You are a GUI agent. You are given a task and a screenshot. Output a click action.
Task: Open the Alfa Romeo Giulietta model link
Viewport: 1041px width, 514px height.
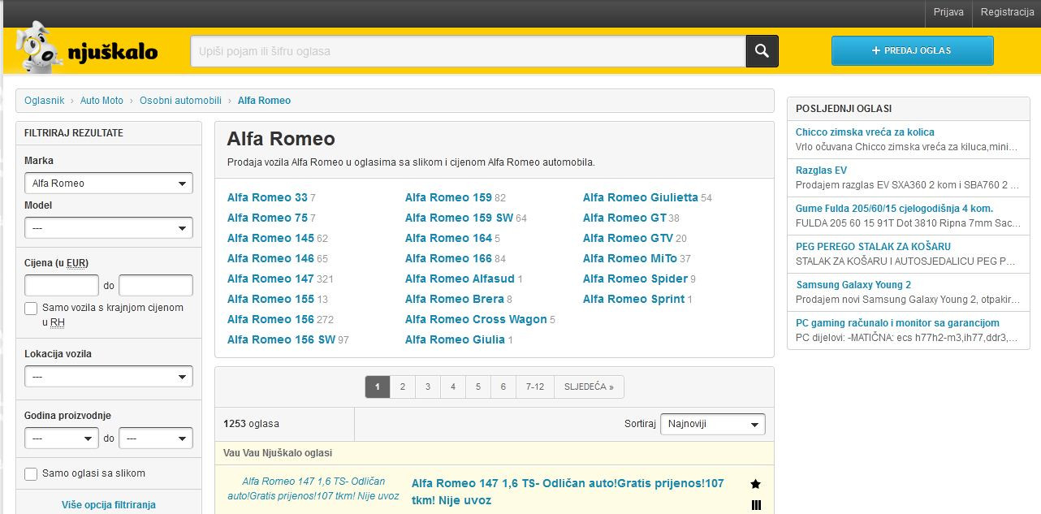[x=640, y=197]
